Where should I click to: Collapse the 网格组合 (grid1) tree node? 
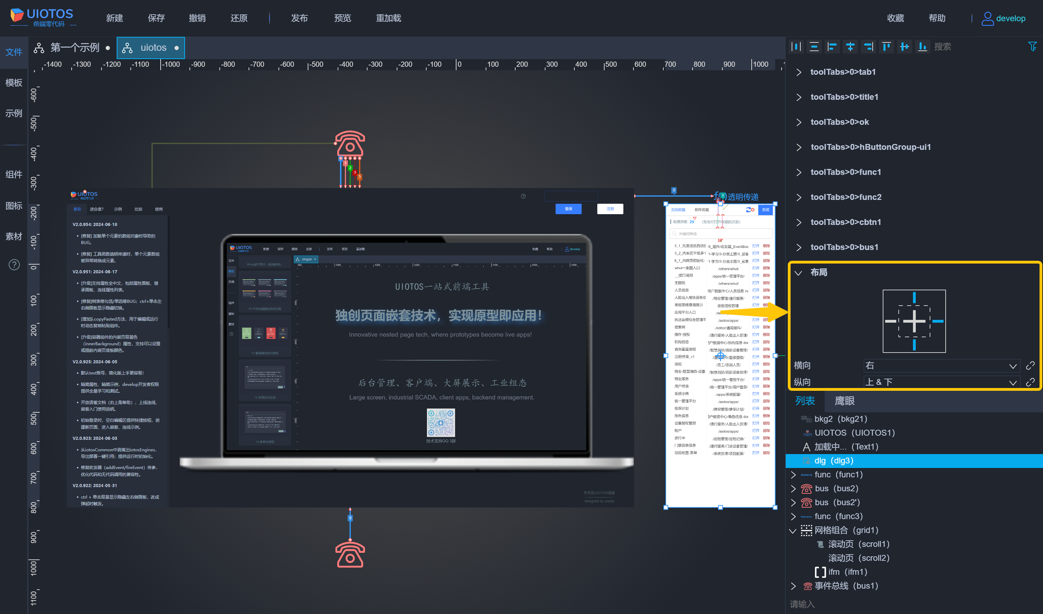793,530
